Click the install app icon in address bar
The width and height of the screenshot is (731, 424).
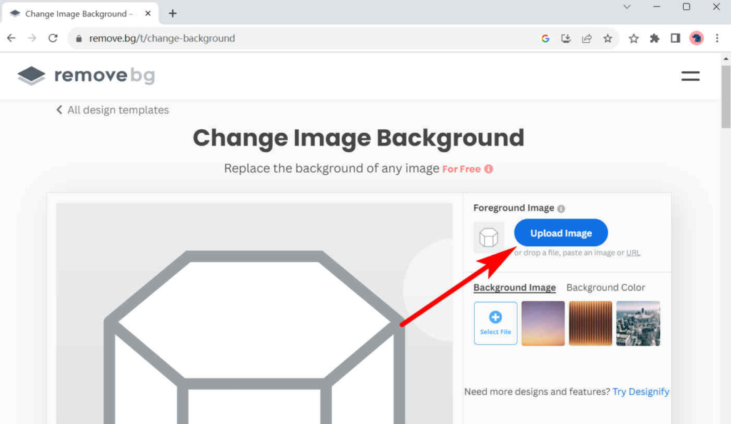(x=565, y=38)
